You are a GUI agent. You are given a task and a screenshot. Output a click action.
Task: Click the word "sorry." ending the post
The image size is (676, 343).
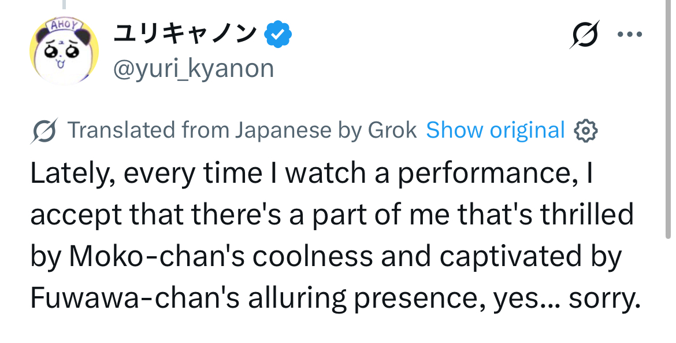(605, 299)
